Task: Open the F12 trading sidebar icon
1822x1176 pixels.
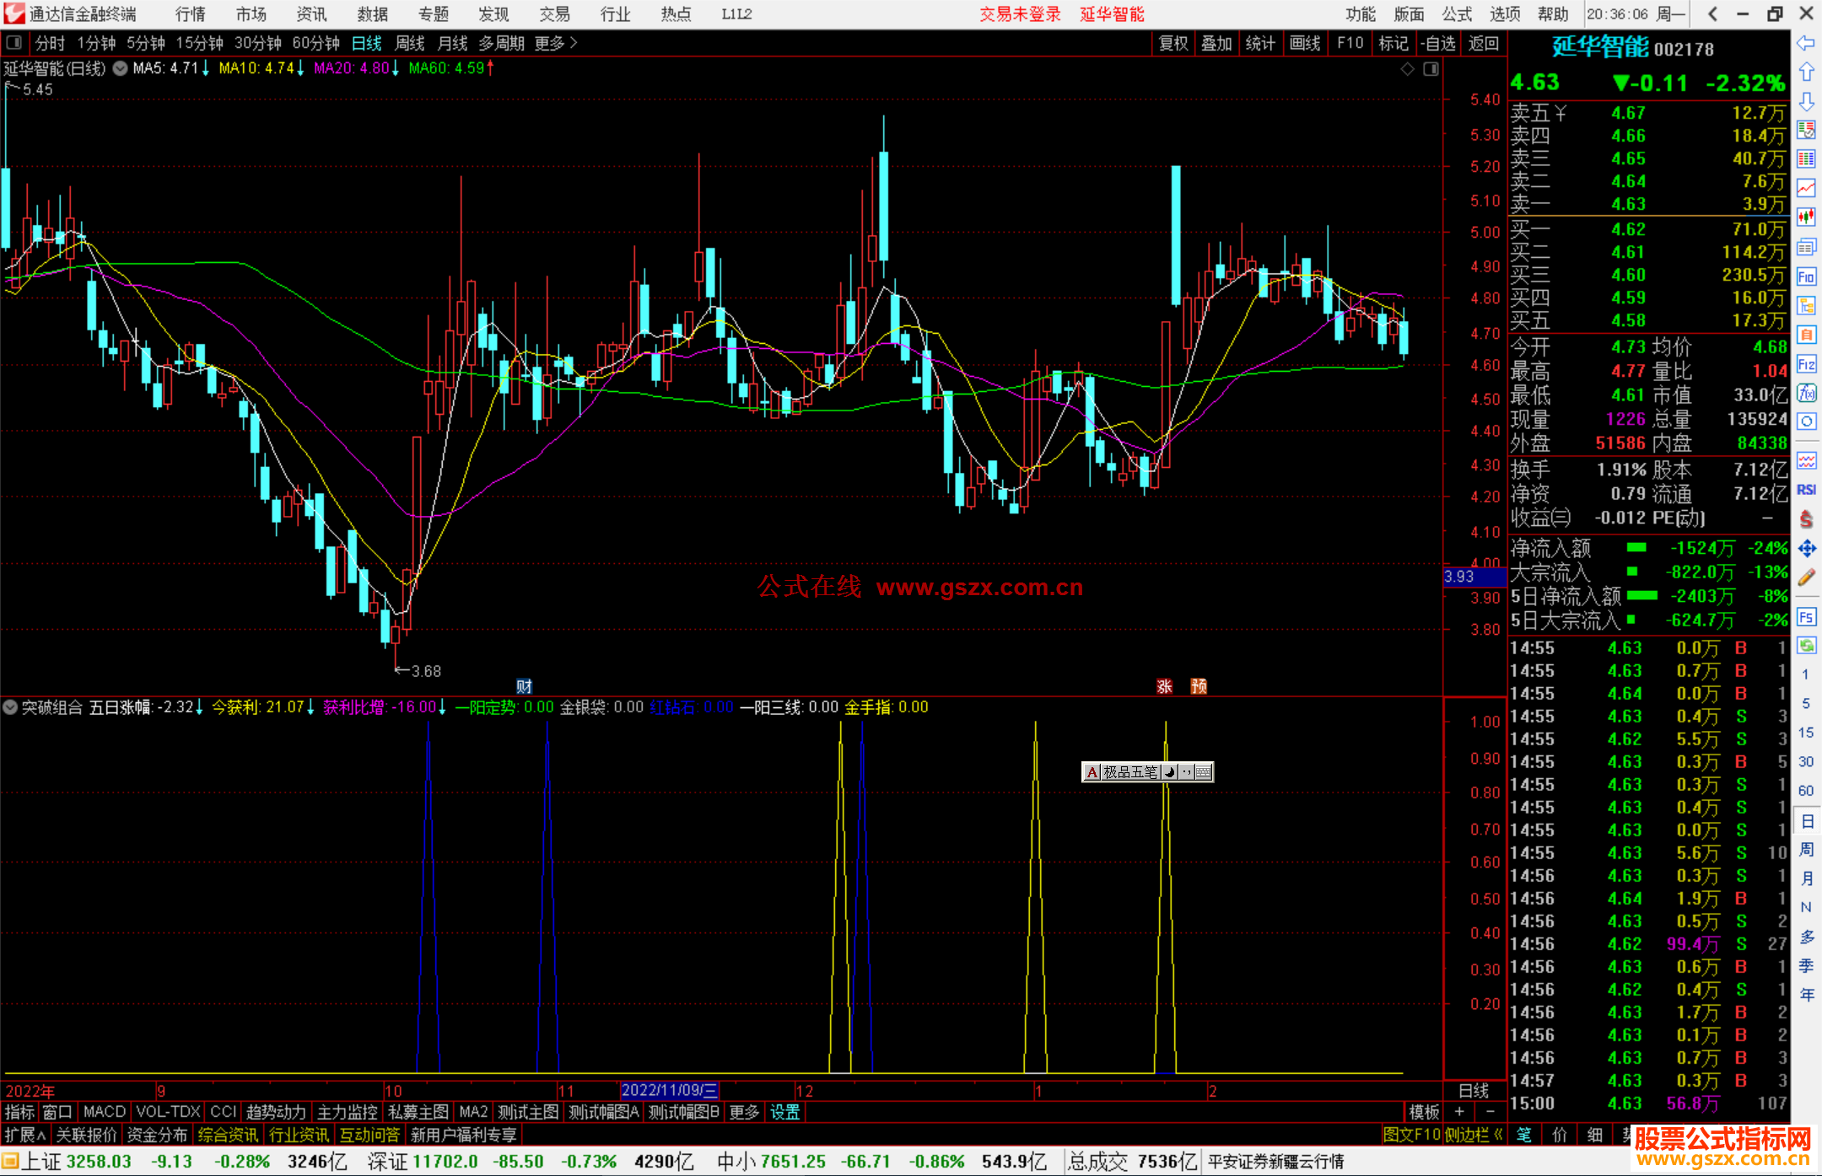Action: tap(1806, 364)
